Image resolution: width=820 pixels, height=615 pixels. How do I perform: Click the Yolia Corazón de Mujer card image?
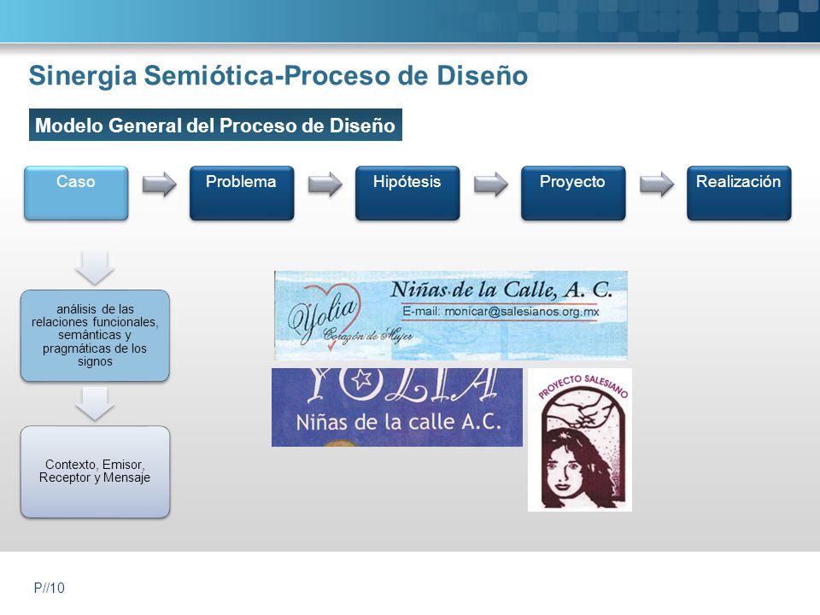click(x=451, y=315)
